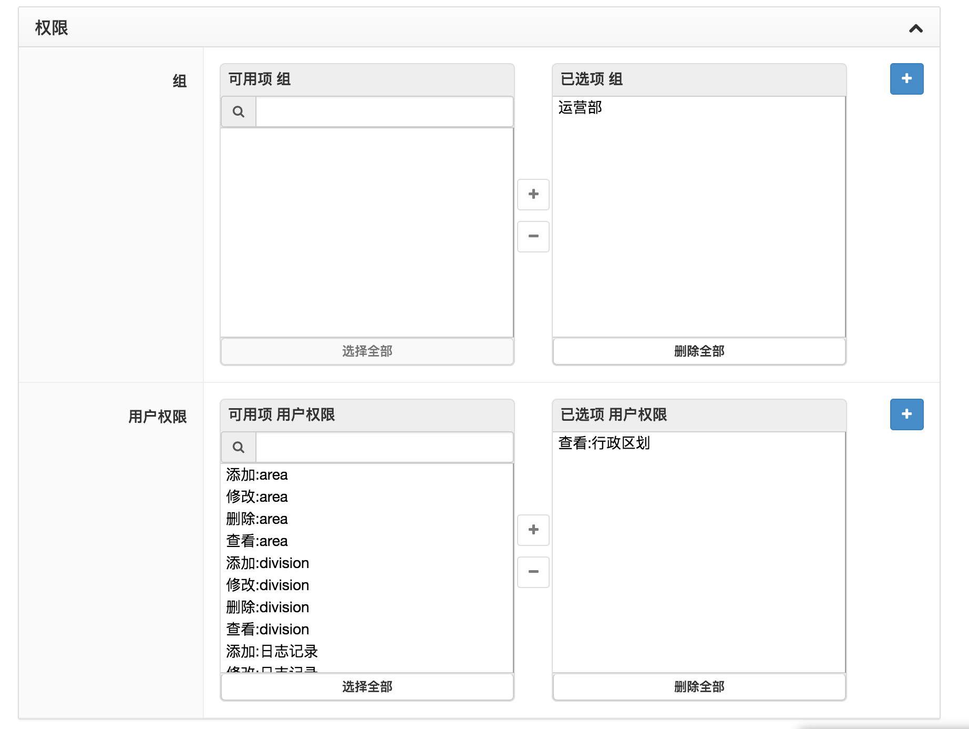Select the 添加:日志记录 permission

point(367,652)
